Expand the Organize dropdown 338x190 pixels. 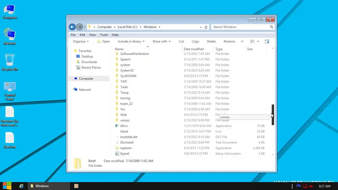coord(81,41)
